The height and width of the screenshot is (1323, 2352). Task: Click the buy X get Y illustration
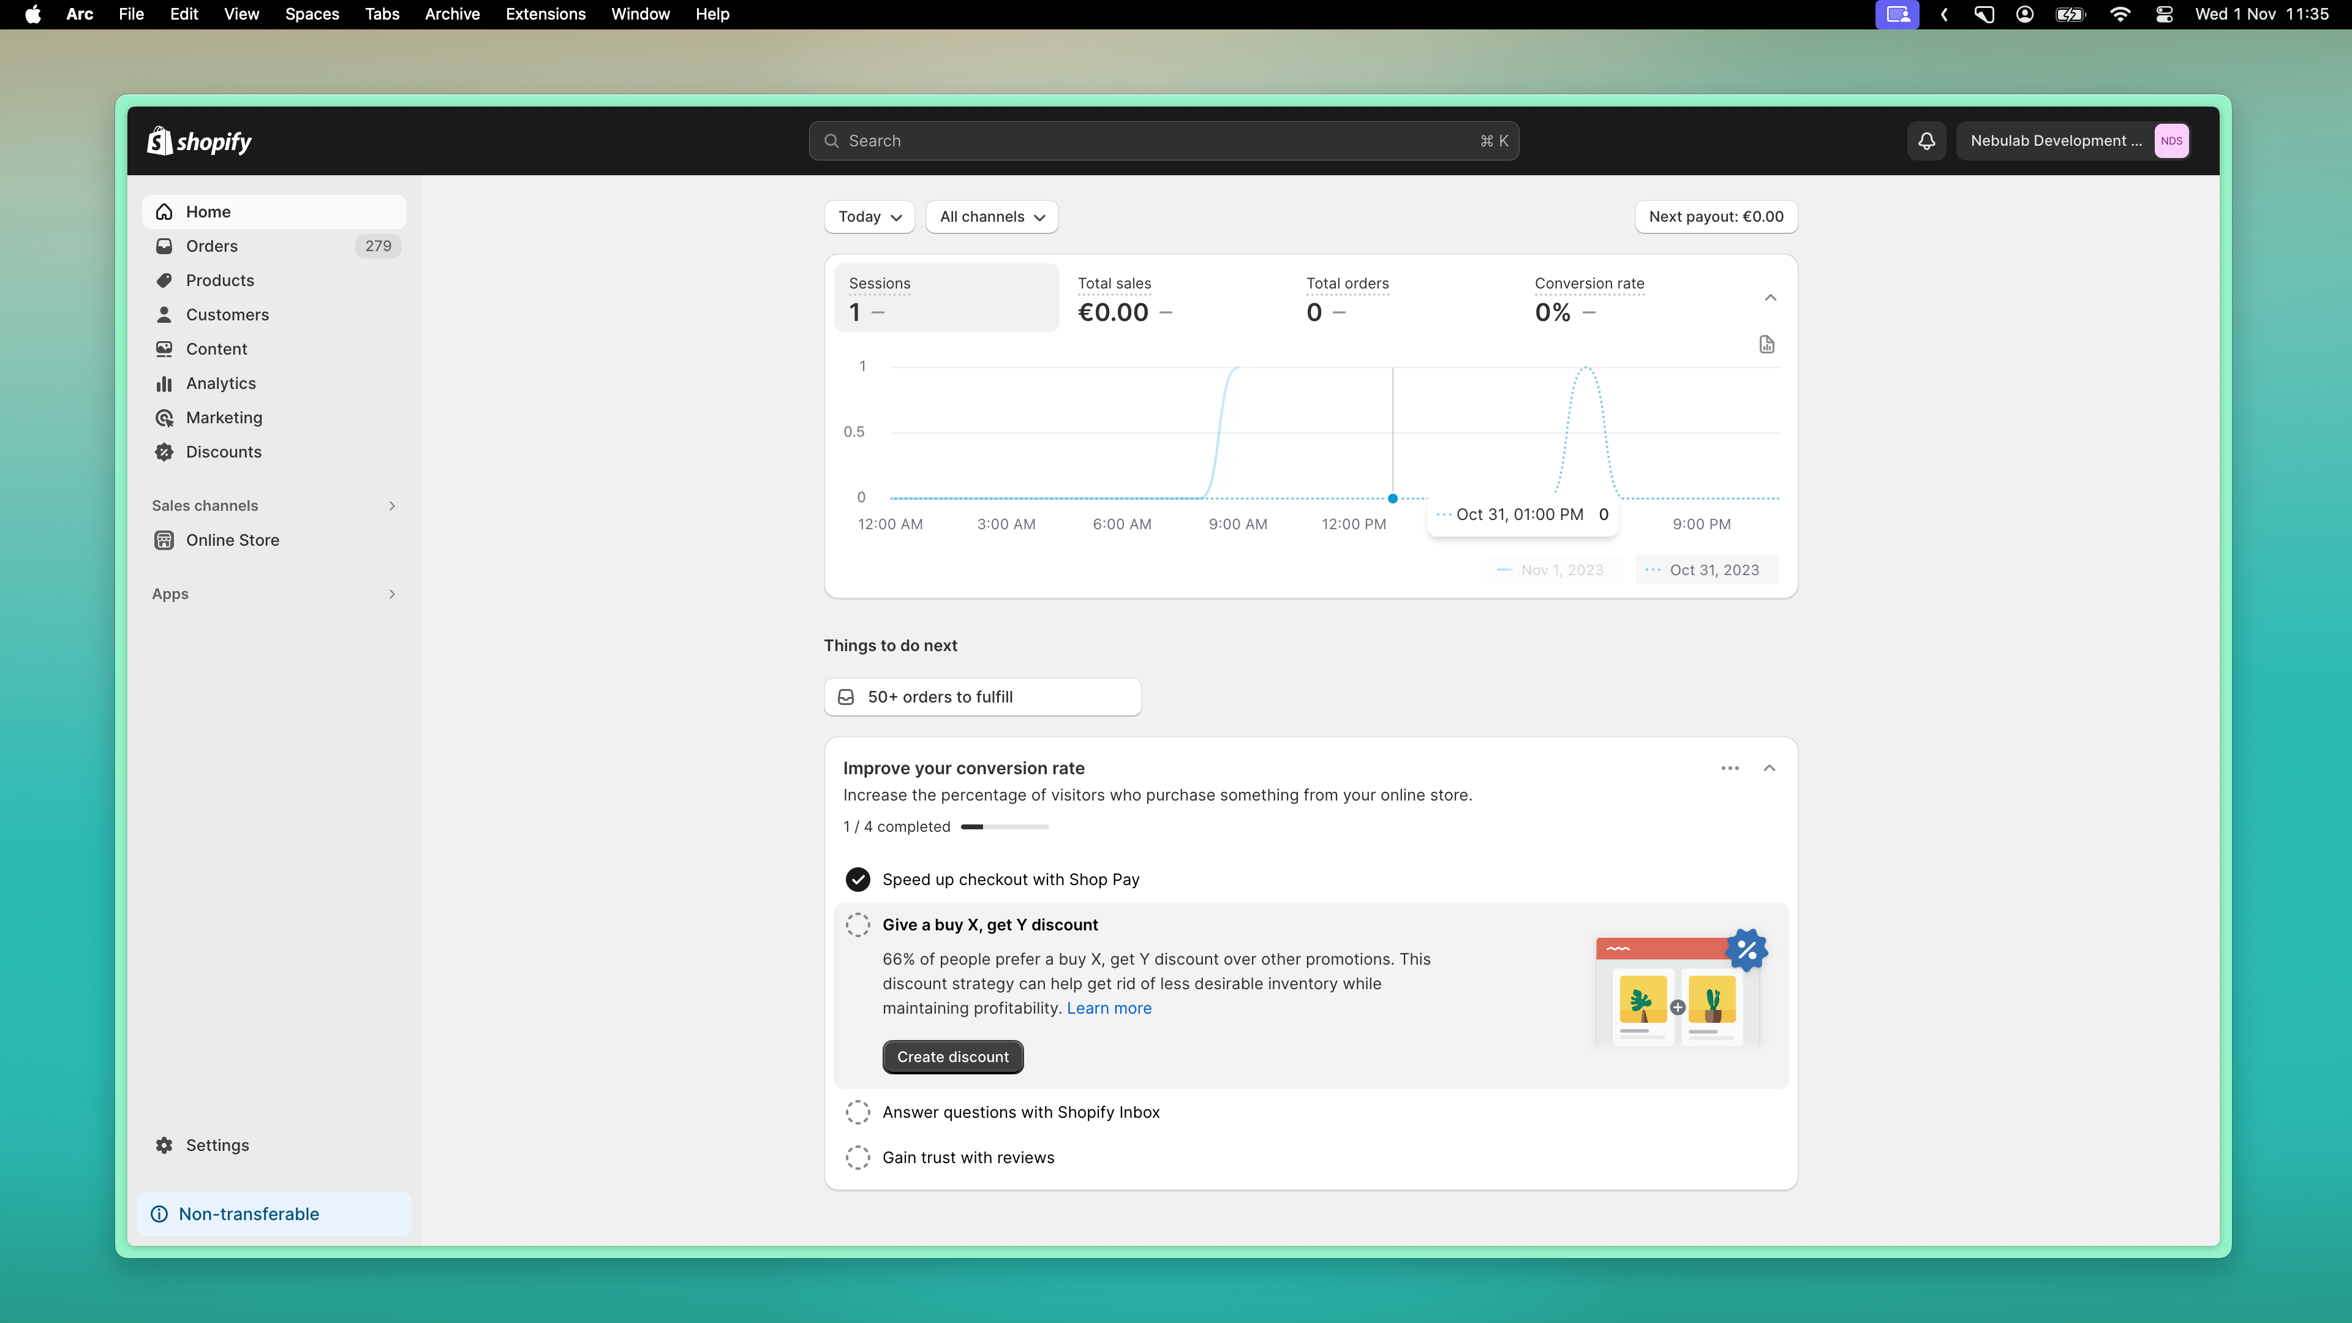(1680, 989)
